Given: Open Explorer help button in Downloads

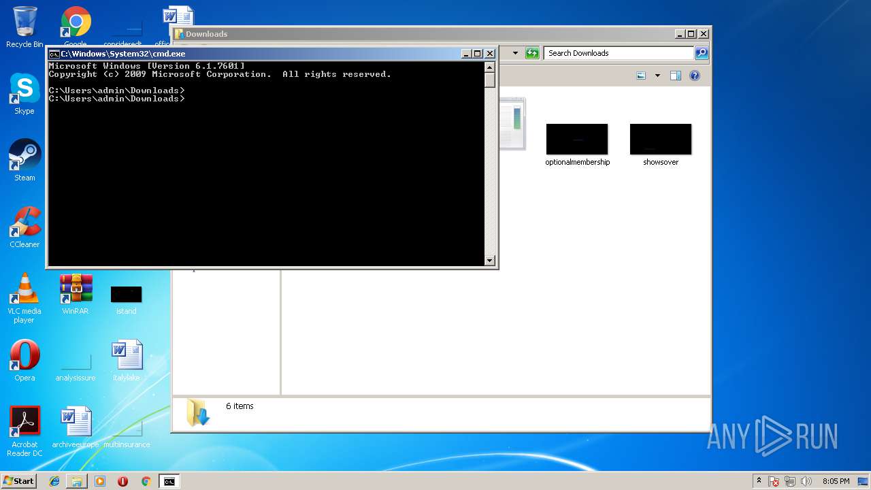Looking at the screenshot, I should tap(695, 76).
